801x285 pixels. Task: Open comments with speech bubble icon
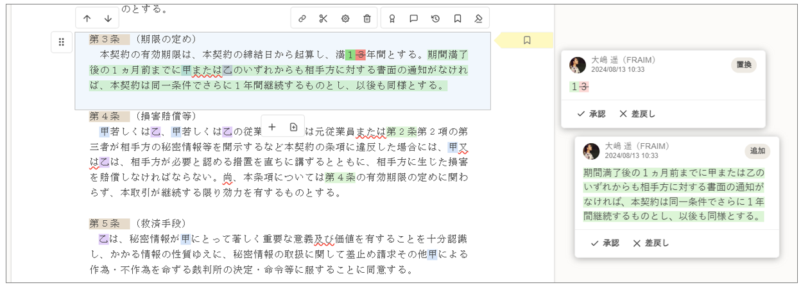point(414,19)
